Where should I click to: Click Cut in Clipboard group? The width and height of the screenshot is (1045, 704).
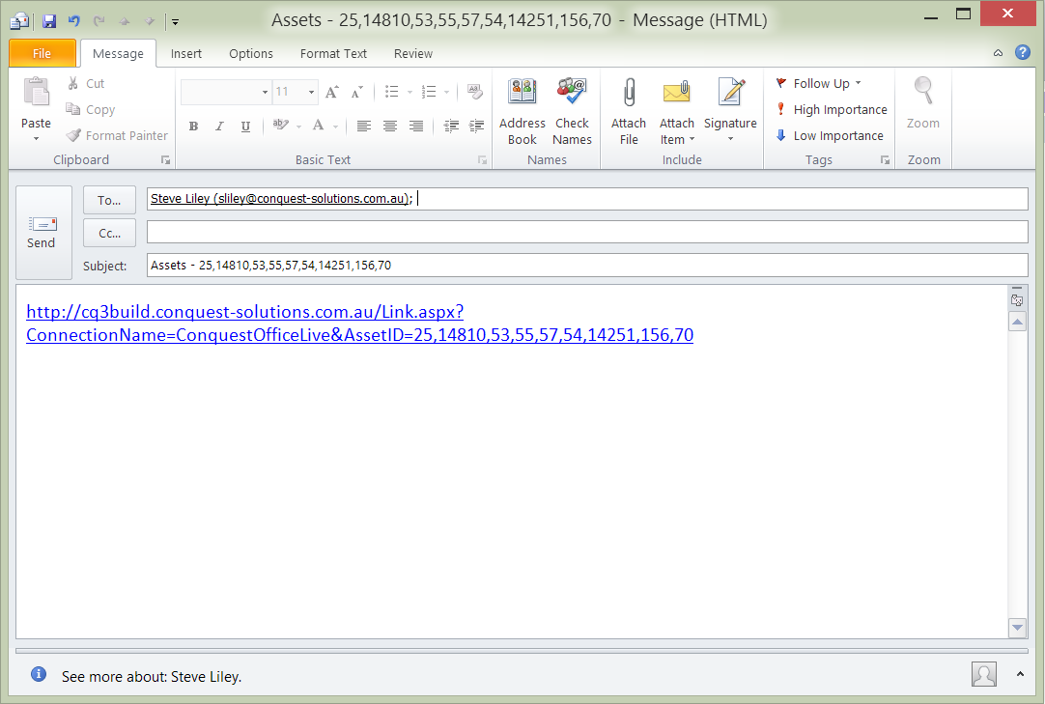tap(86, 83)
